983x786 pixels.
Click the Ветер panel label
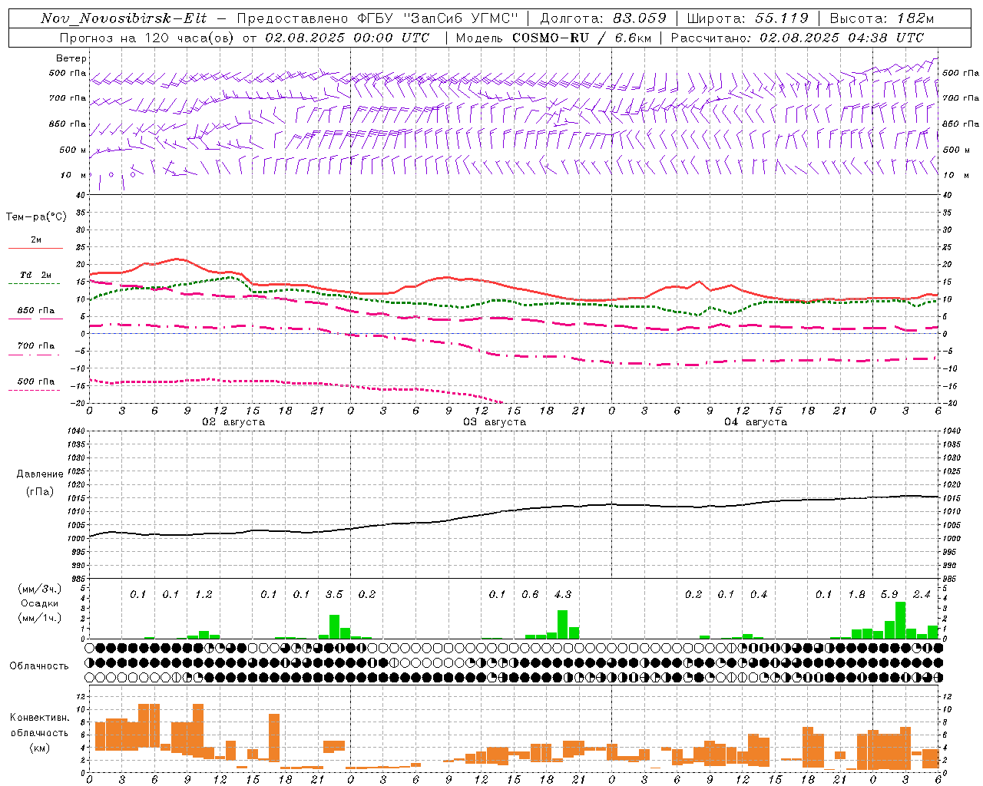(x=71, y=58)
